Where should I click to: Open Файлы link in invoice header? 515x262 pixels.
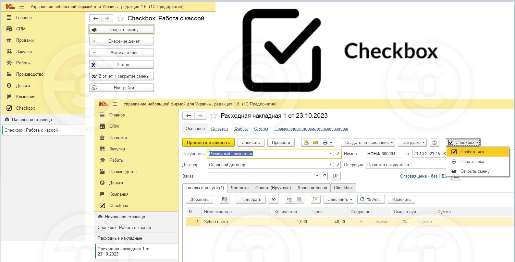[241, 128]
